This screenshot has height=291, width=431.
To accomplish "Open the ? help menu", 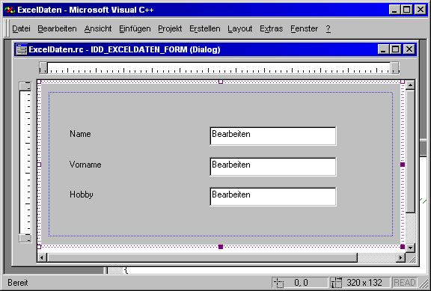I will pyautogui.click(x=328, y=28).
